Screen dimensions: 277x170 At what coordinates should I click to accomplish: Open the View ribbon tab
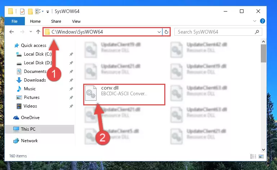coord(76,21)
